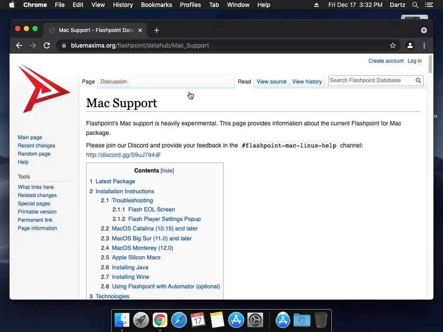
Task: Open the sidebar Help link
Action: (23, 162)
